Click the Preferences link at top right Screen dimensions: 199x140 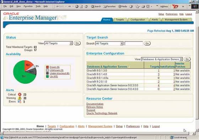pos(172,14)
